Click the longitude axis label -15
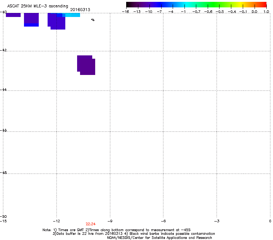 point(3,221)
